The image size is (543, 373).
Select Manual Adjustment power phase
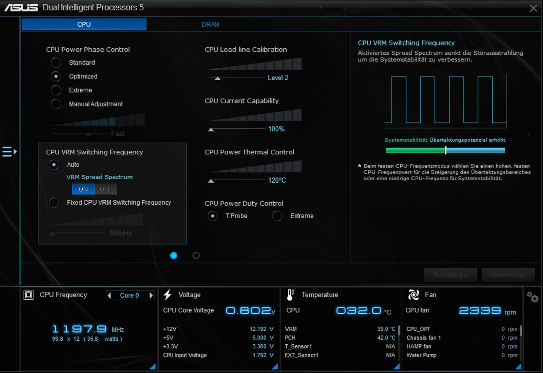(56, 104)
